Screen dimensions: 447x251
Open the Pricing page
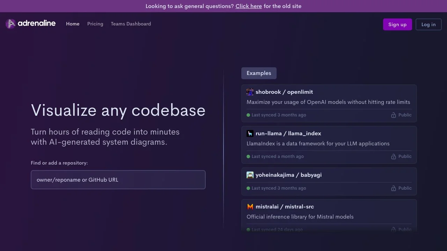click(95, 24)
